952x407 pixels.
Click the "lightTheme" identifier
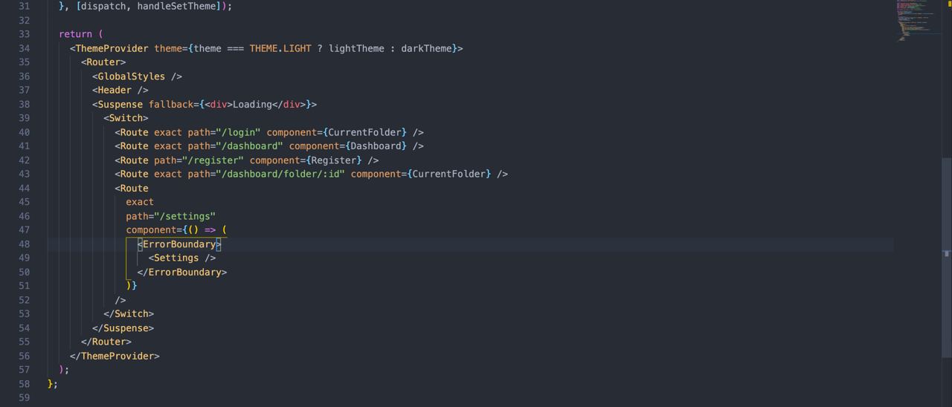pyautogui.click(x=356, y=48)
